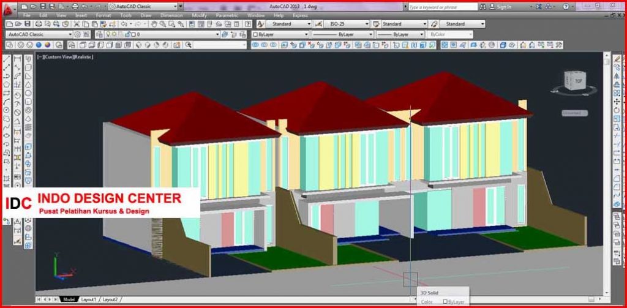Click the Erase tool in Modify toolbar
Screen dimensions: 627x308
pos(617,59)
